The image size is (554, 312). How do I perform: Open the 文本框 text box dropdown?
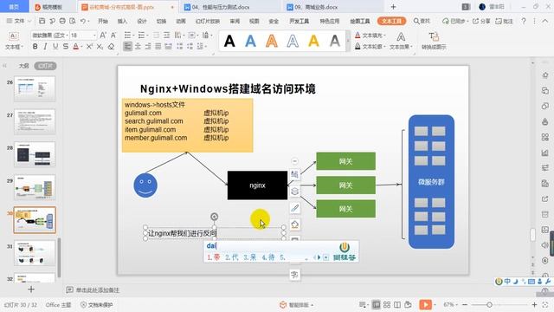(14, 41)
